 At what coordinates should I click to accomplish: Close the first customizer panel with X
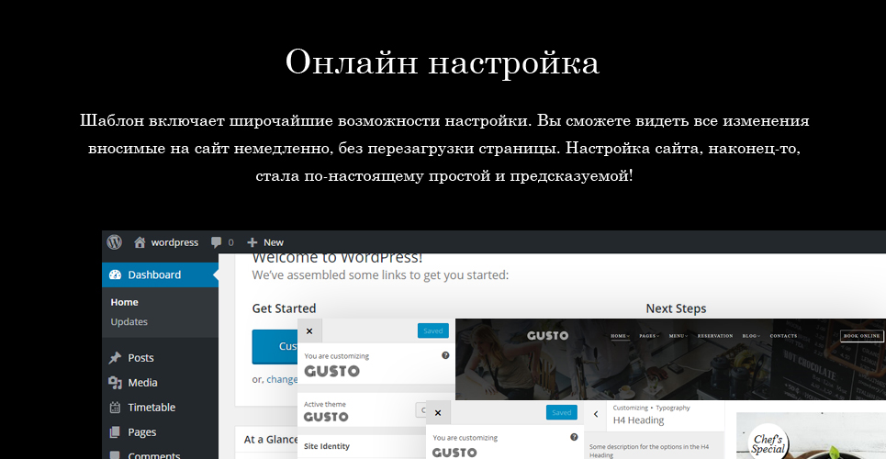[309, 331]
